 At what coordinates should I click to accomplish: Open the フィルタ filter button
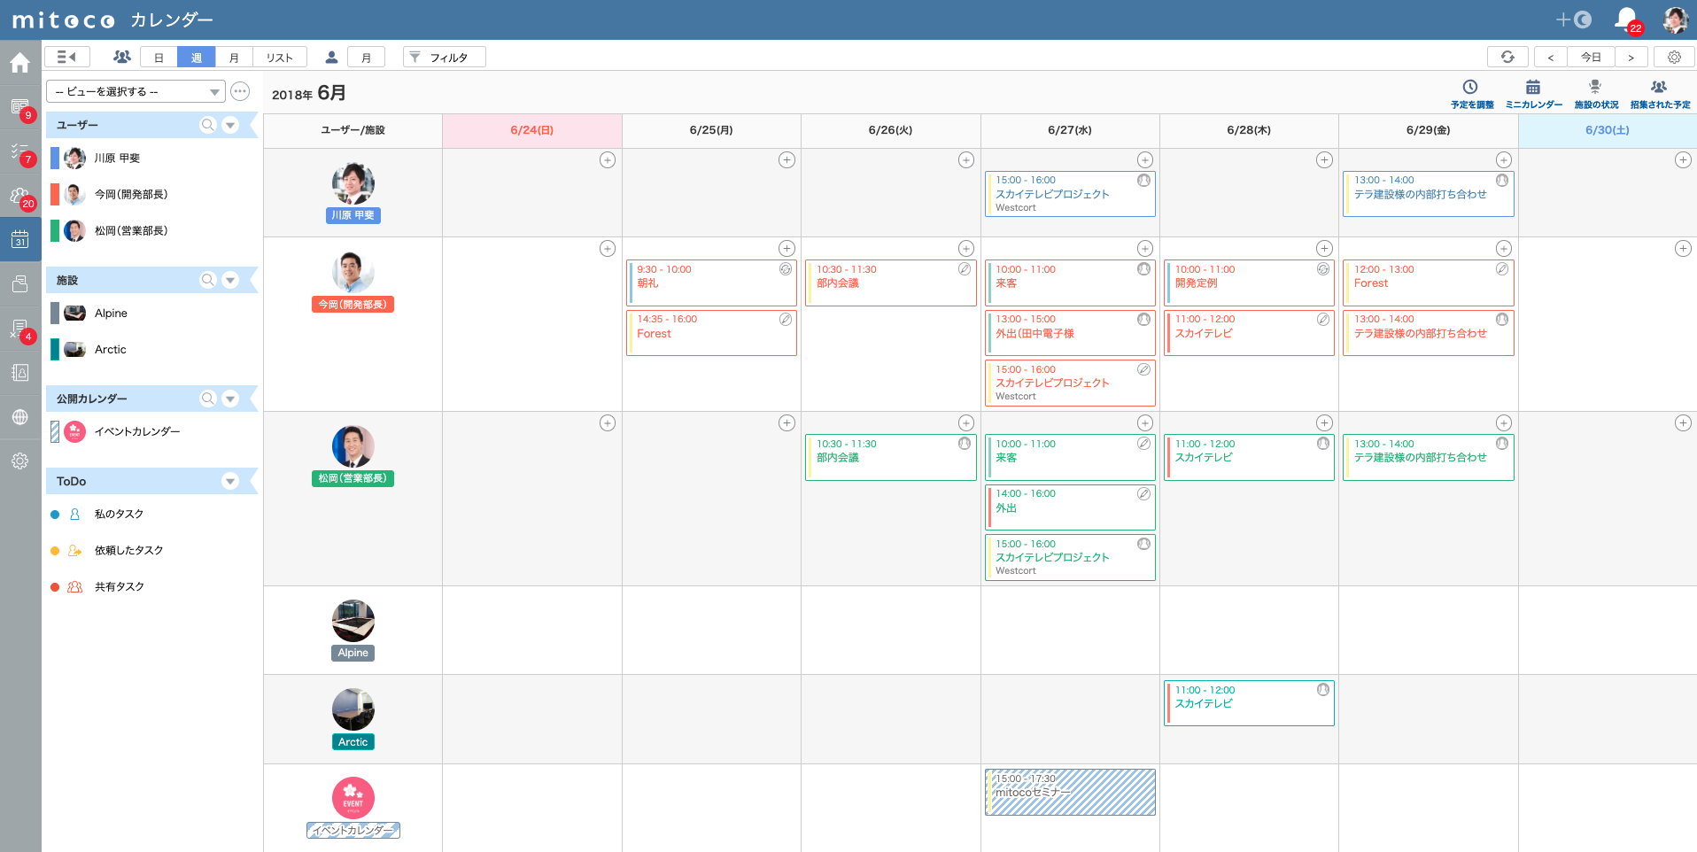(x=444, y=58)
